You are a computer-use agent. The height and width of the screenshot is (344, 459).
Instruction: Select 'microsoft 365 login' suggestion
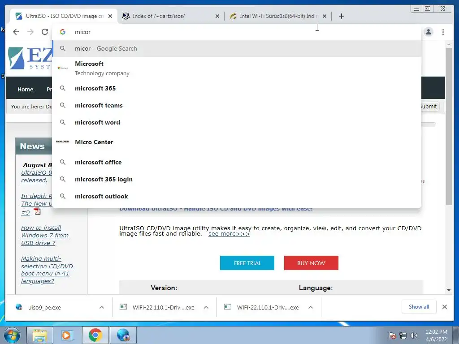[237, 179]
